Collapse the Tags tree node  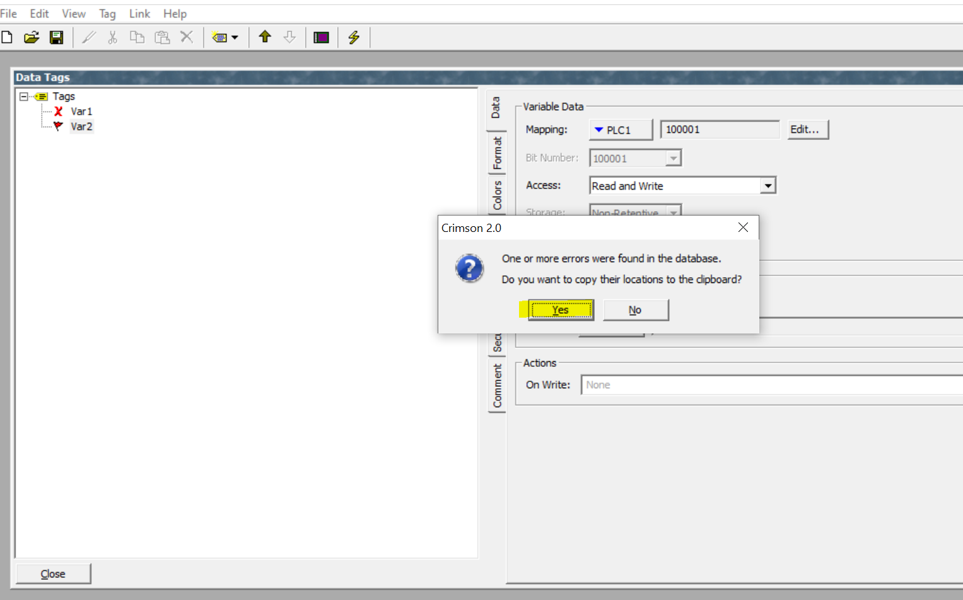click(x=23, y=96)
